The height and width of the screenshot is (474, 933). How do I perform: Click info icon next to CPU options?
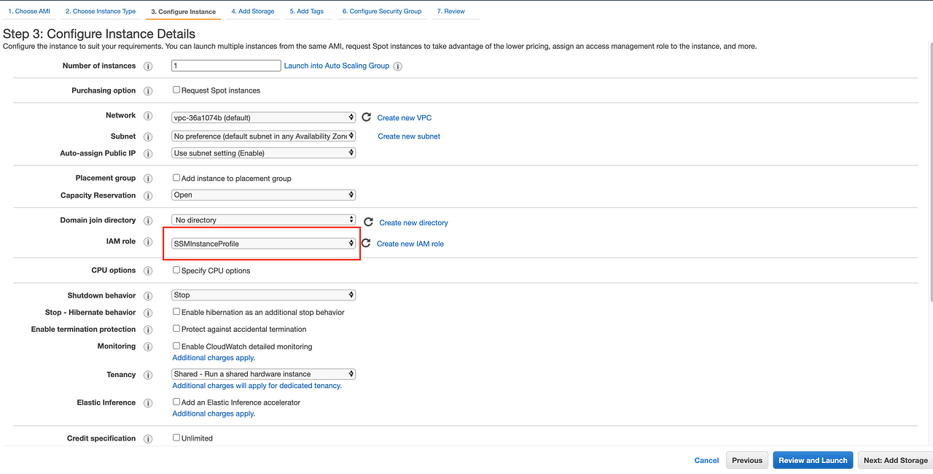click(x=148, y=271)
